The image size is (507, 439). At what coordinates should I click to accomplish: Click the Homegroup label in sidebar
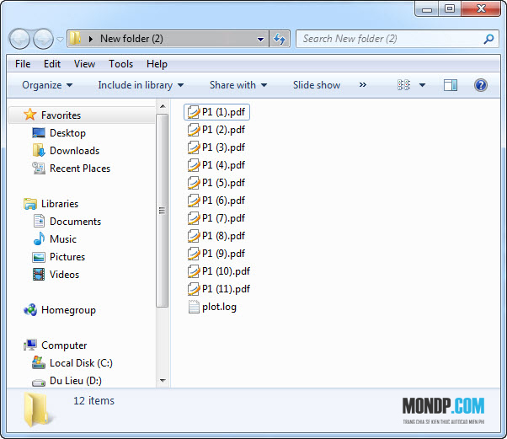(68, 310)
